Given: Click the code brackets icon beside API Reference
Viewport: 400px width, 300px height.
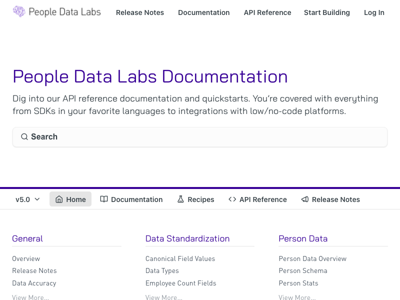Looking at the screenshot, I should pyautogui.click(x=232, y=199).
